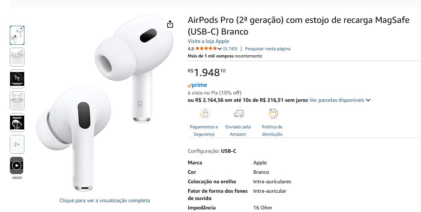421x212 pixels.
Task: Select the fifth thumbnail showing ear profile
Action: click(x=17, y=123)
